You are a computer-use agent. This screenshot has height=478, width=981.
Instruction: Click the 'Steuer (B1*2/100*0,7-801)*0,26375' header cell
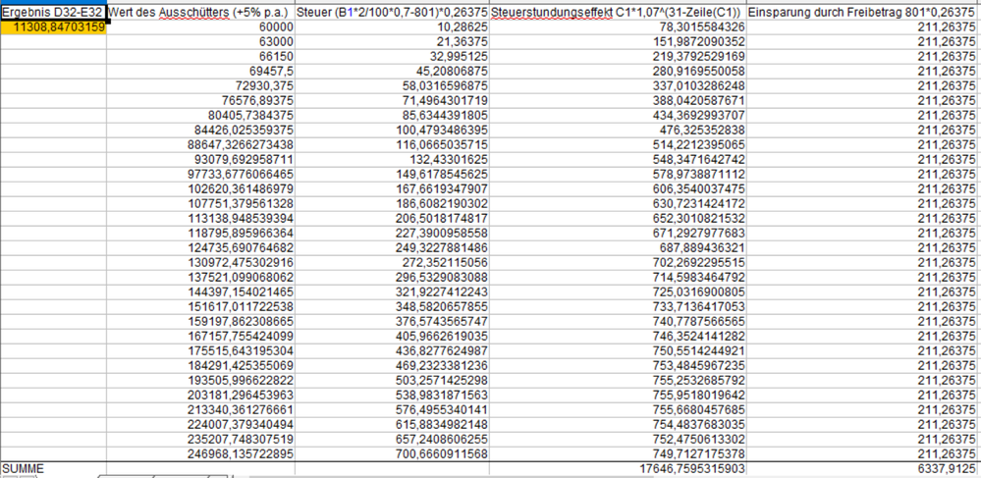(391, 11)
